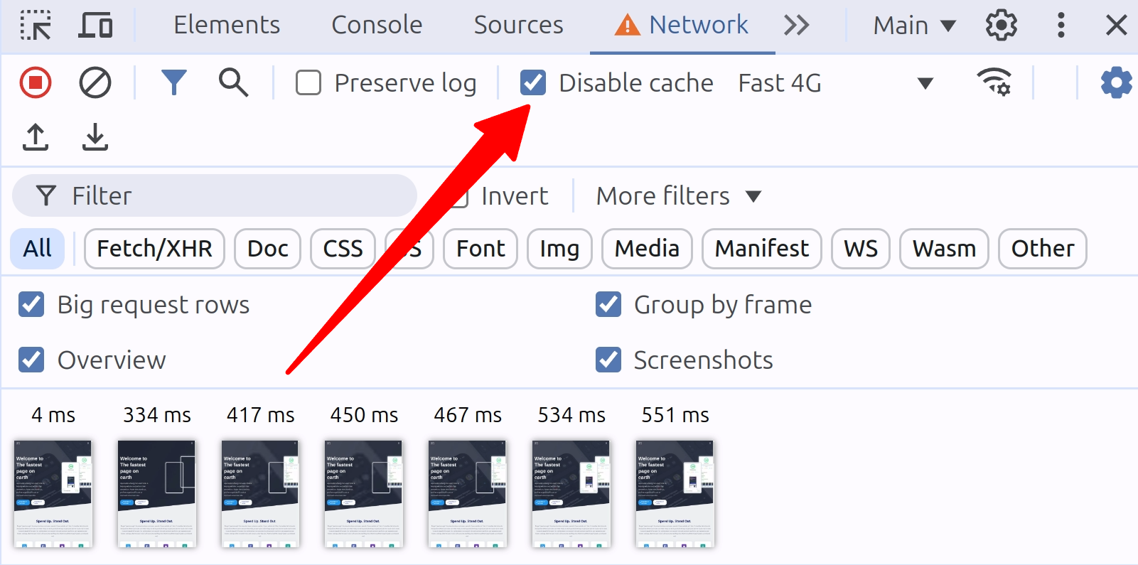Viewport: 1138px width, 565px height.
Task: Filter requests by Img
Action: (x=559, y=249)
